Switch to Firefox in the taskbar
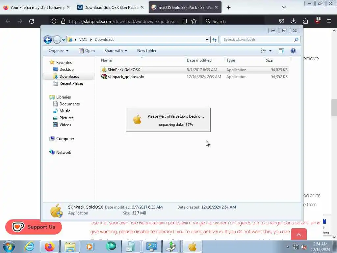Image resolution: width=337 pixels, height=253 pixels. point(49,246)
